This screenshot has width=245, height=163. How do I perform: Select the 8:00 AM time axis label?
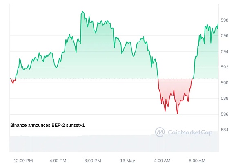[x=198, y=161]
